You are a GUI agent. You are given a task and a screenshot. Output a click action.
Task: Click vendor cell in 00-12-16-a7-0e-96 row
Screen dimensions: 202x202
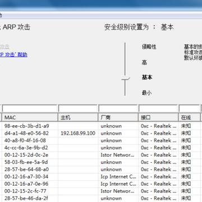118,184
